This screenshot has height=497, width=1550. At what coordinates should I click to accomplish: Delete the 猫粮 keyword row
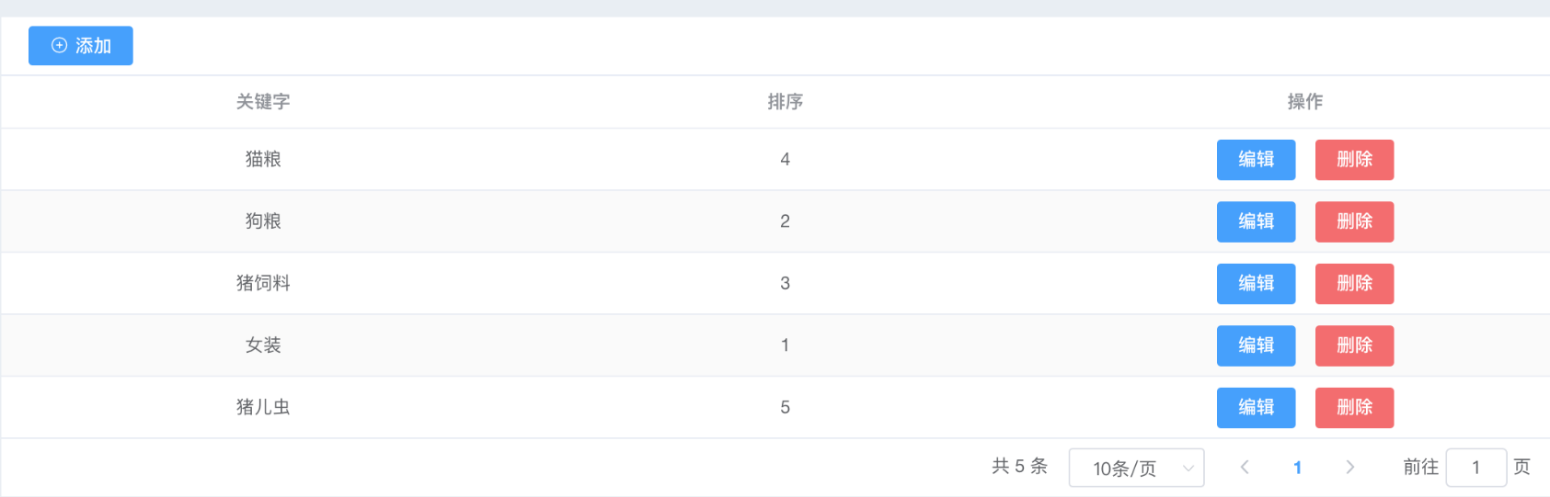(1354, 160)
